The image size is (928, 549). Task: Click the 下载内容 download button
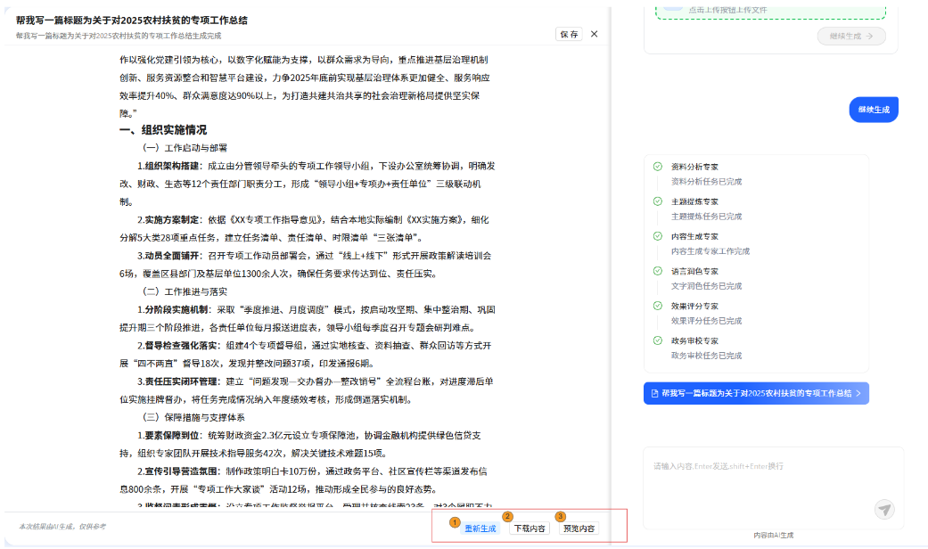click(530, 529)
